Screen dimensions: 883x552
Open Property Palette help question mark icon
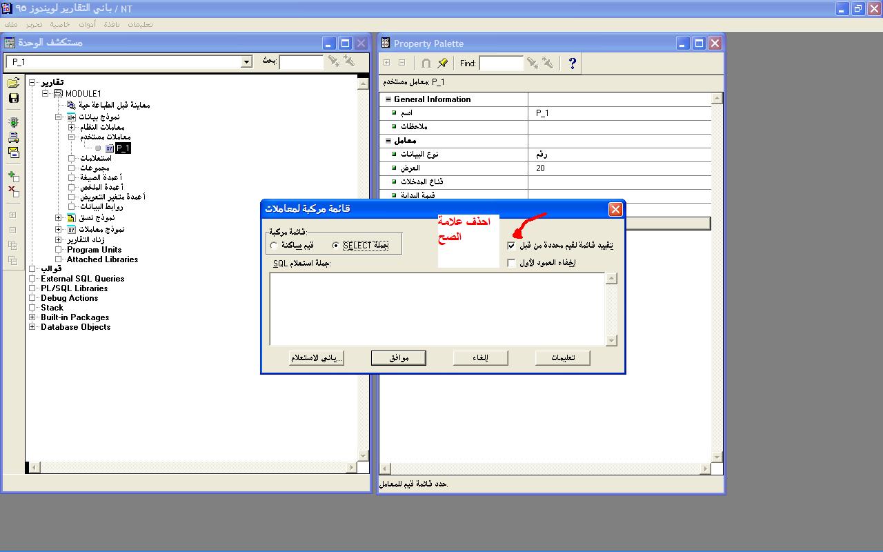tap(572, 63)
